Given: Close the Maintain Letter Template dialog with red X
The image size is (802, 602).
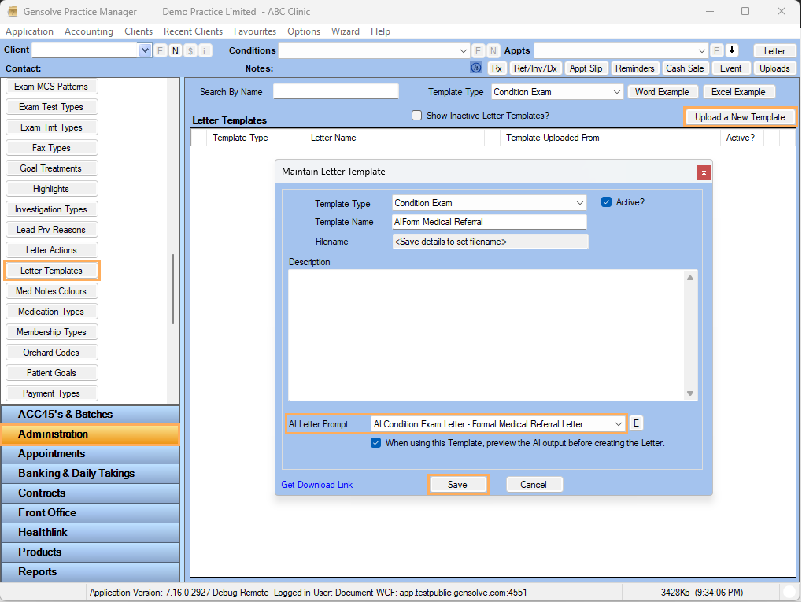Looking at the screenshot, I should [x=704, y=172].
